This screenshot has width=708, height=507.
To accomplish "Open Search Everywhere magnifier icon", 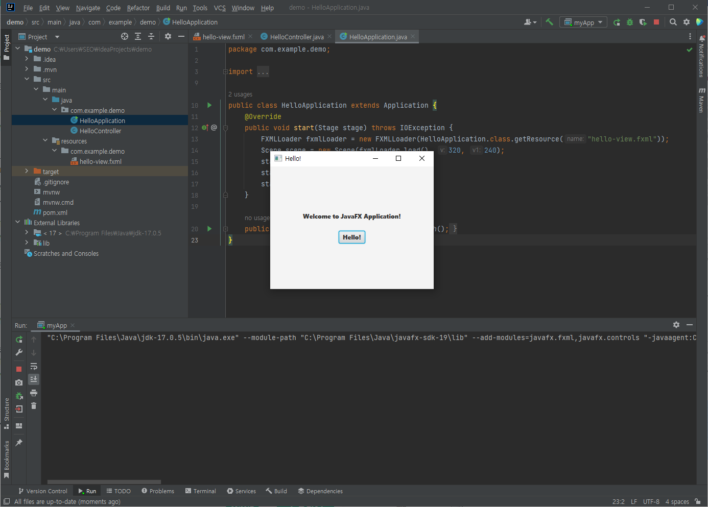I will [x=673, y=22].
